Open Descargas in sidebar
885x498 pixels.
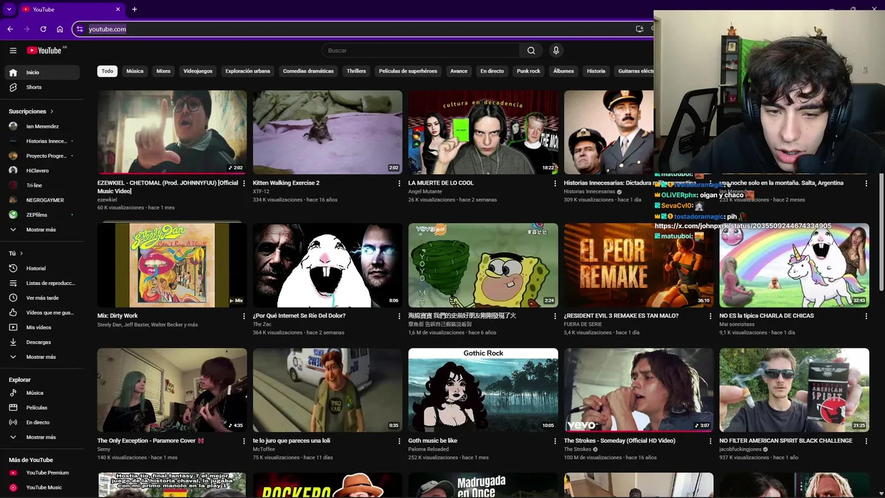click(43, 342)
